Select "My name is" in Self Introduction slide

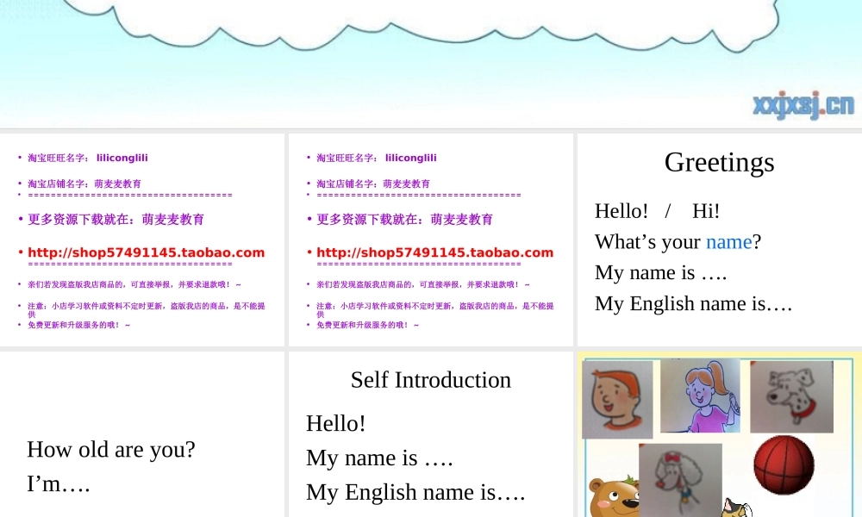[379, 458]
